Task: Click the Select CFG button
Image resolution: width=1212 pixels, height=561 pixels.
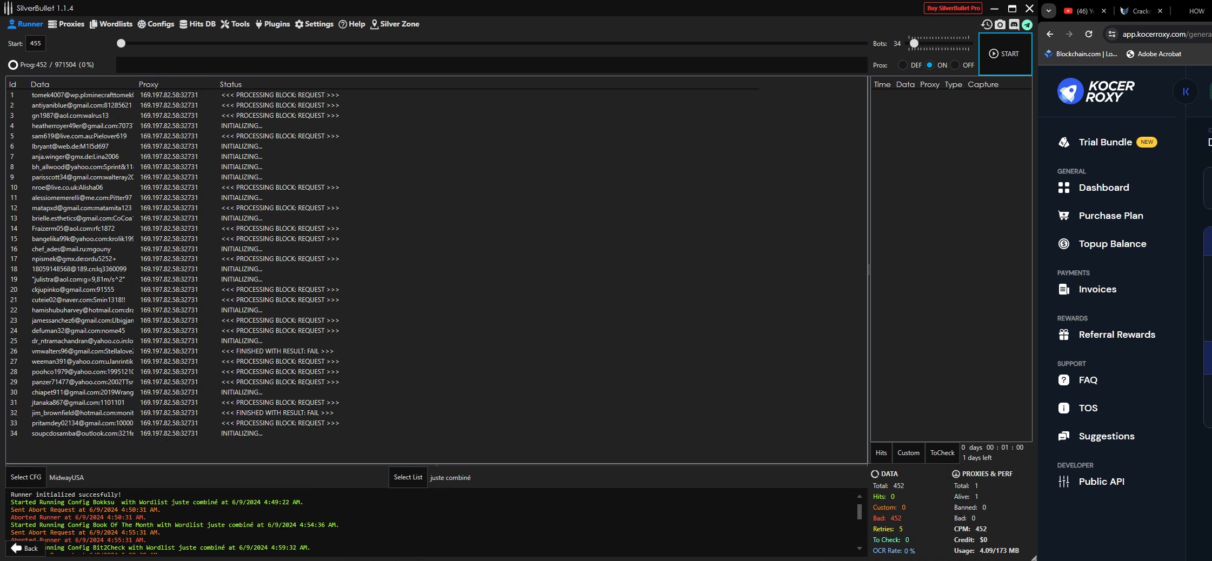Action: (26, 477)
